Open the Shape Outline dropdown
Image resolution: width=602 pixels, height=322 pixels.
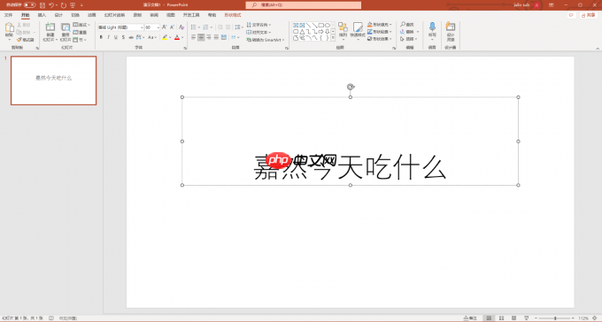[x=379, y=32]
